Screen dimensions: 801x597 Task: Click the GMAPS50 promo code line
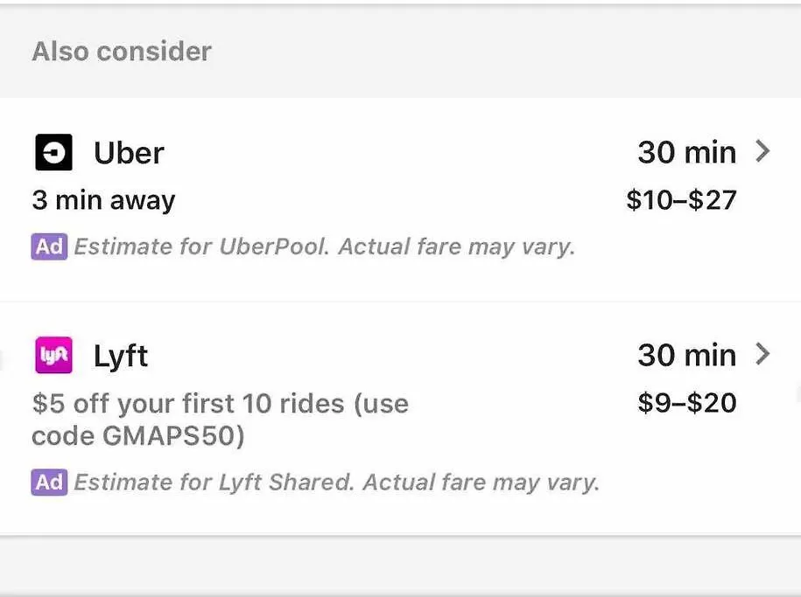point(138,436)
